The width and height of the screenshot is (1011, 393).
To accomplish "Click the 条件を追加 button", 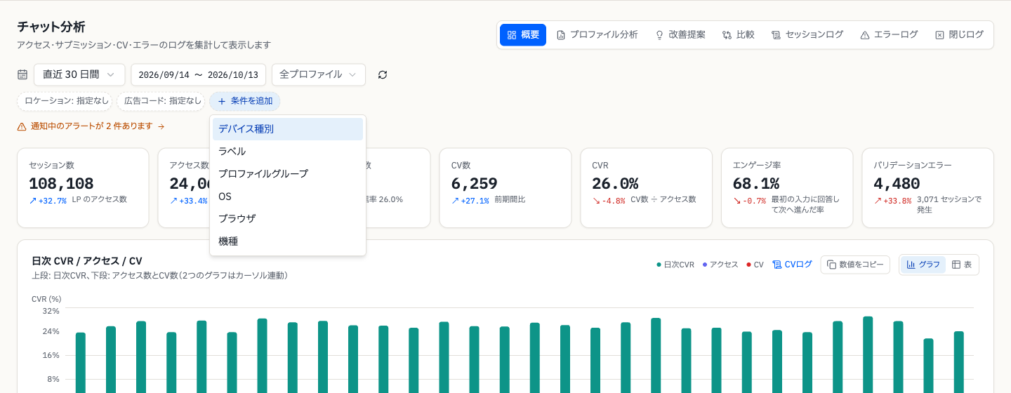I will [245, 101].
